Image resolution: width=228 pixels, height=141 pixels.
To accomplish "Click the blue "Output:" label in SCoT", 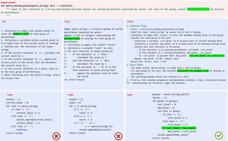I will point(68,35).
